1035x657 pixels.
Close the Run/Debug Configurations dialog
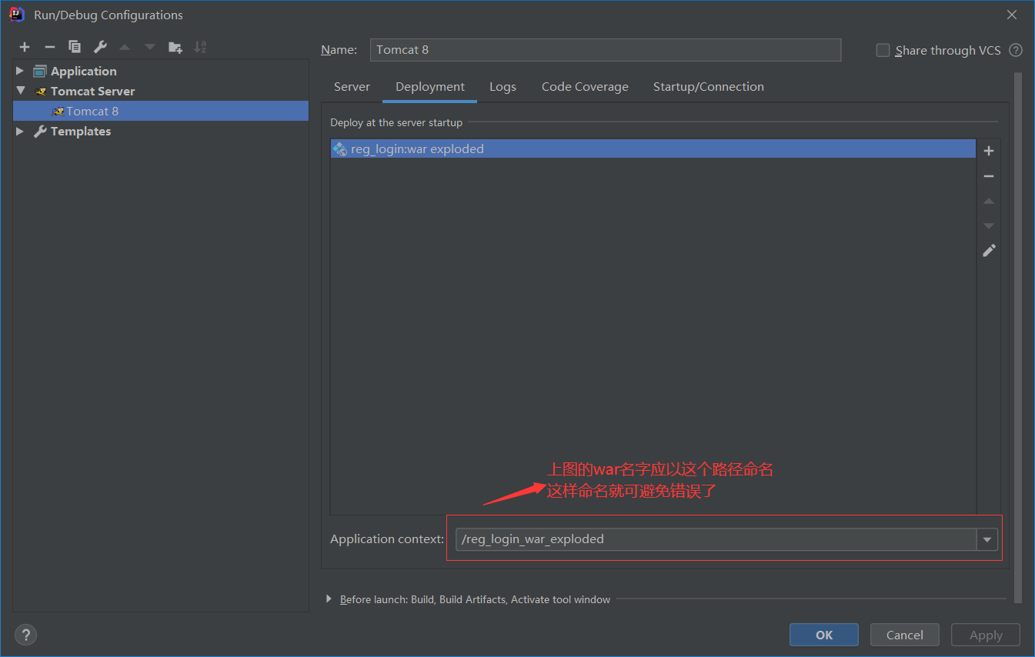tap(1011, 15)
